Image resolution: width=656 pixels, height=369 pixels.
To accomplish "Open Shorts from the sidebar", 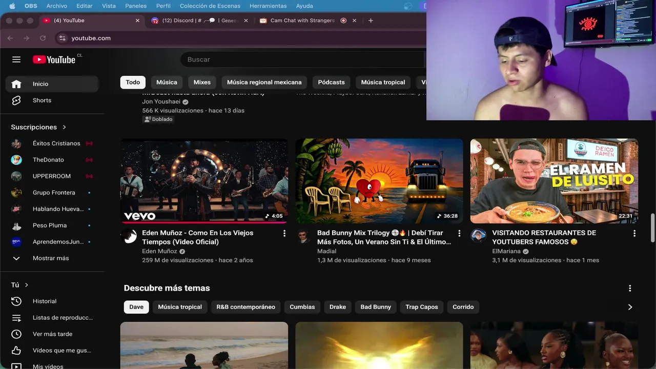I will coord(52,100).
